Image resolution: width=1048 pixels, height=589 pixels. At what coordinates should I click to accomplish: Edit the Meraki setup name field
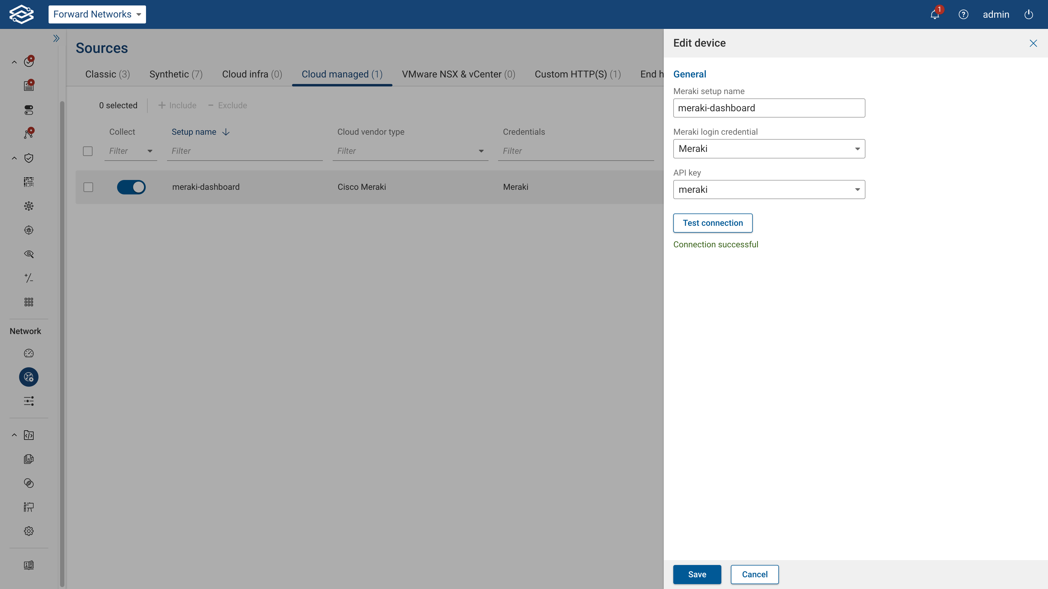tap(769, 108)
